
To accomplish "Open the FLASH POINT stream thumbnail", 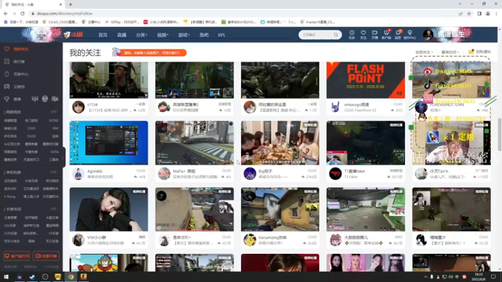I will tap(366, 80).
